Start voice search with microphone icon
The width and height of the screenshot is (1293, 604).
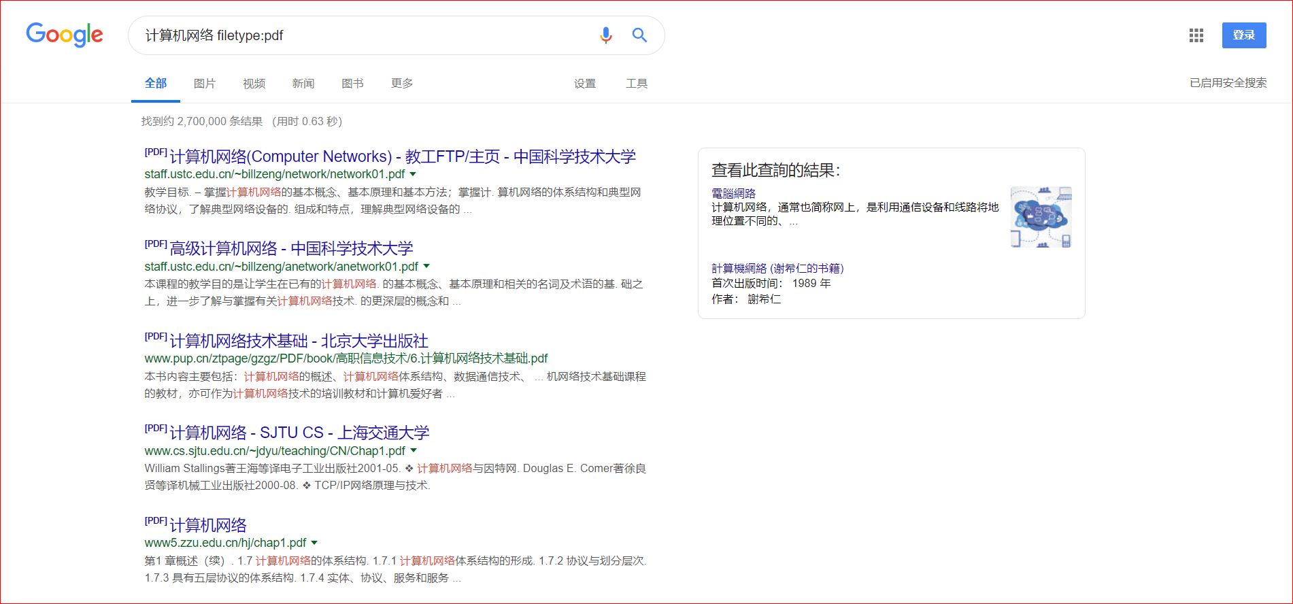point(605,35)
